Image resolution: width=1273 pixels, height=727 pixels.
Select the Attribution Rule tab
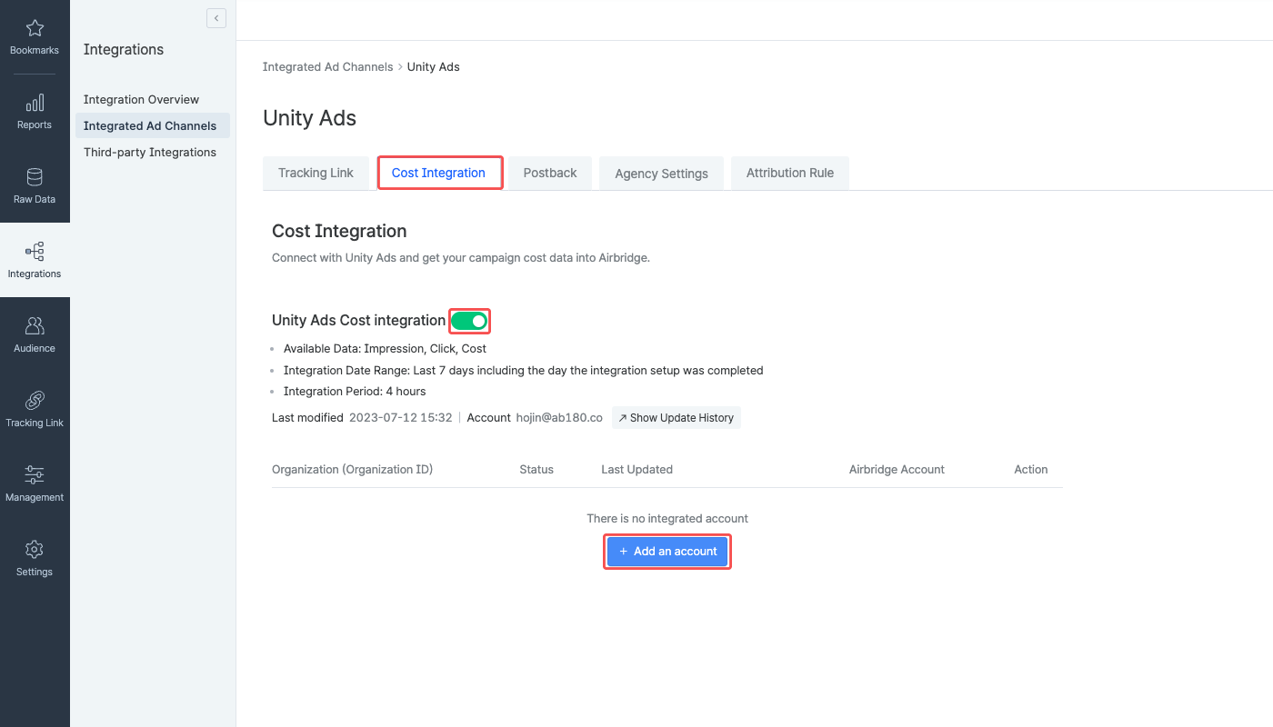[x=789, y=173]
